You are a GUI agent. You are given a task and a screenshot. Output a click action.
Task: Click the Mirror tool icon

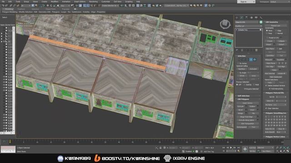click(122, 5)
